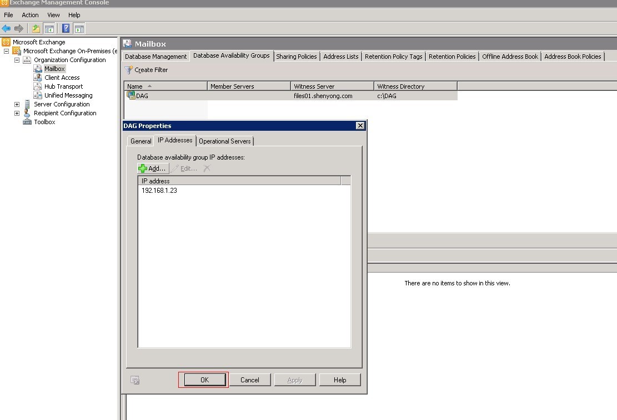This screenshot has height=420, width=617.
Task: Collapse the Organization Configuration node
Action: coord(17,60)
